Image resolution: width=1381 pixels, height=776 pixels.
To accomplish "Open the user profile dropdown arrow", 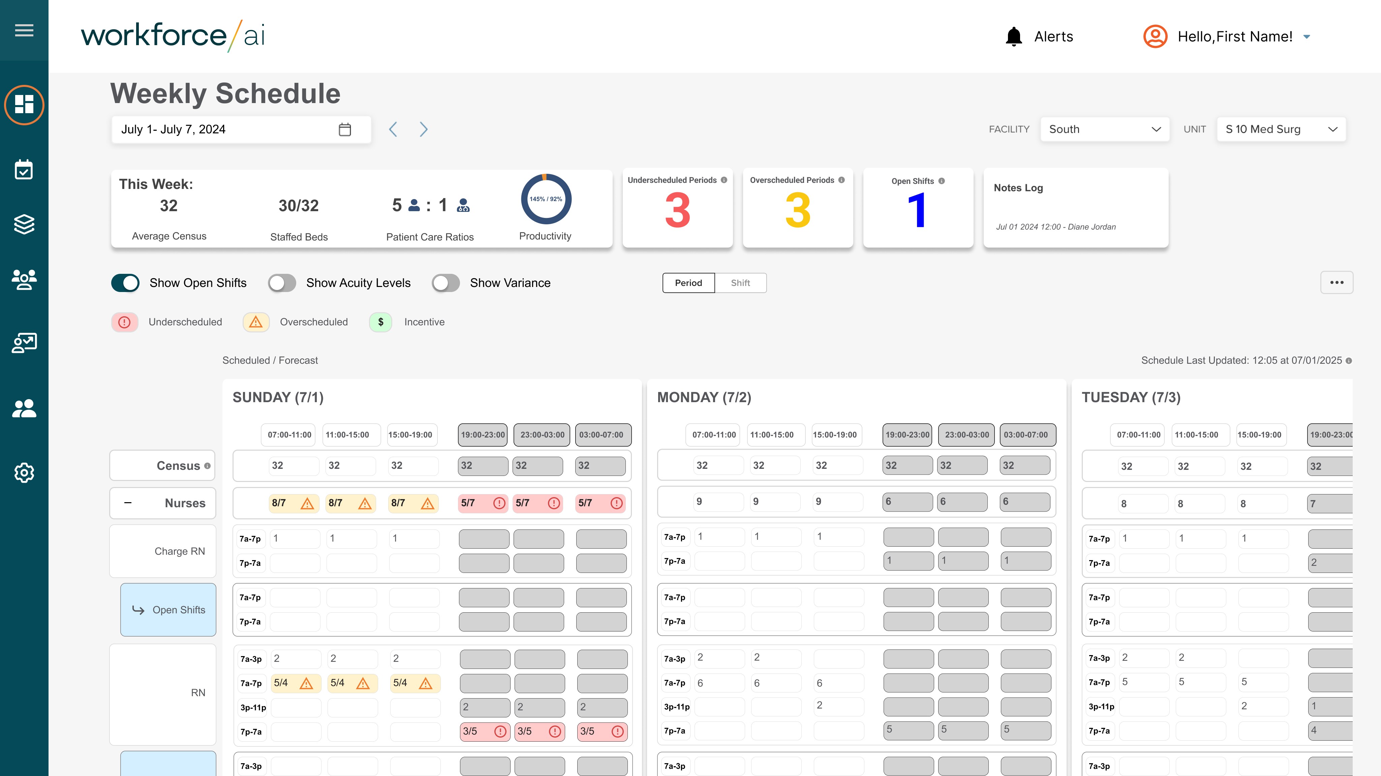I will (1307, 36).
